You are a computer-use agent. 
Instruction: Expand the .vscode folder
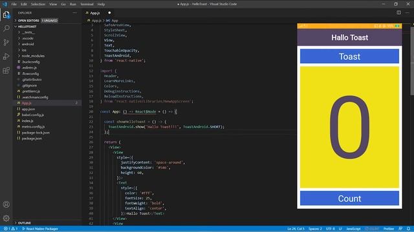pos(28,39)
